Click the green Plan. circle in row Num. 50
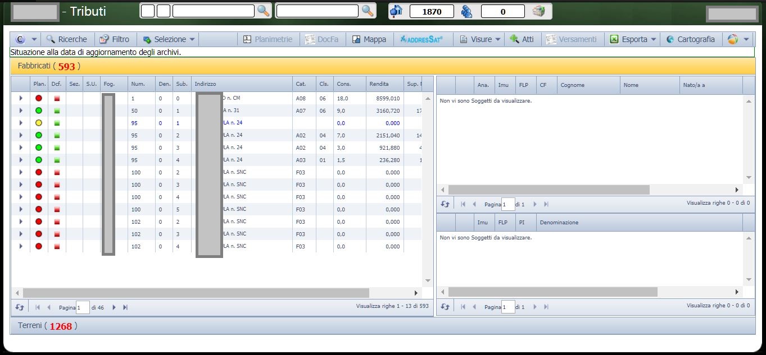 click(x=39, y=110)
